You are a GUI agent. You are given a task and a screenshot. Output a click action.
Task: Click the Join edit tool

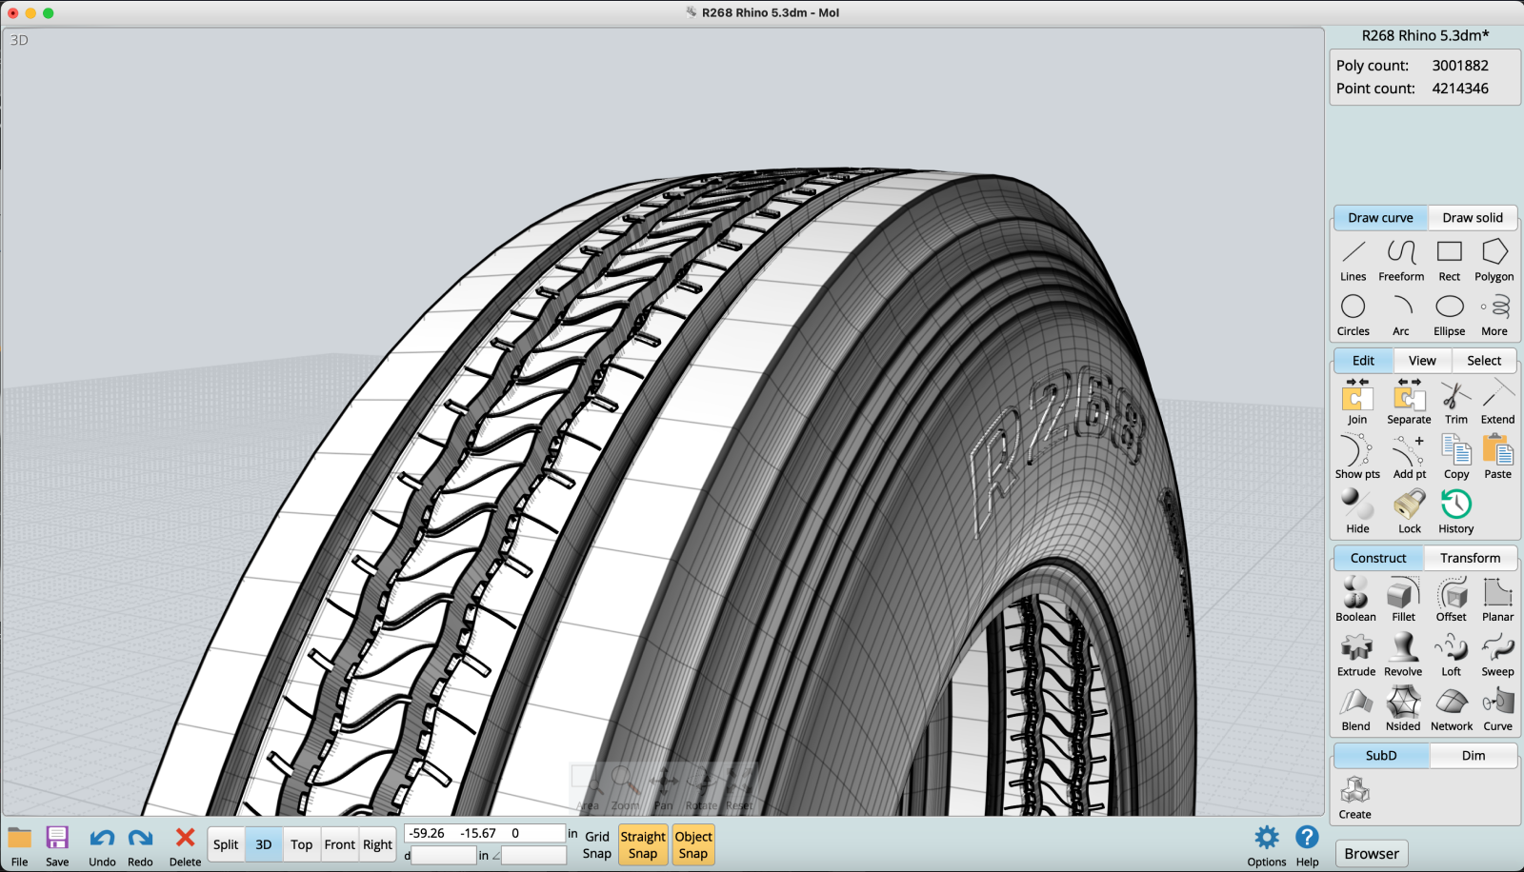[1357, 402]
